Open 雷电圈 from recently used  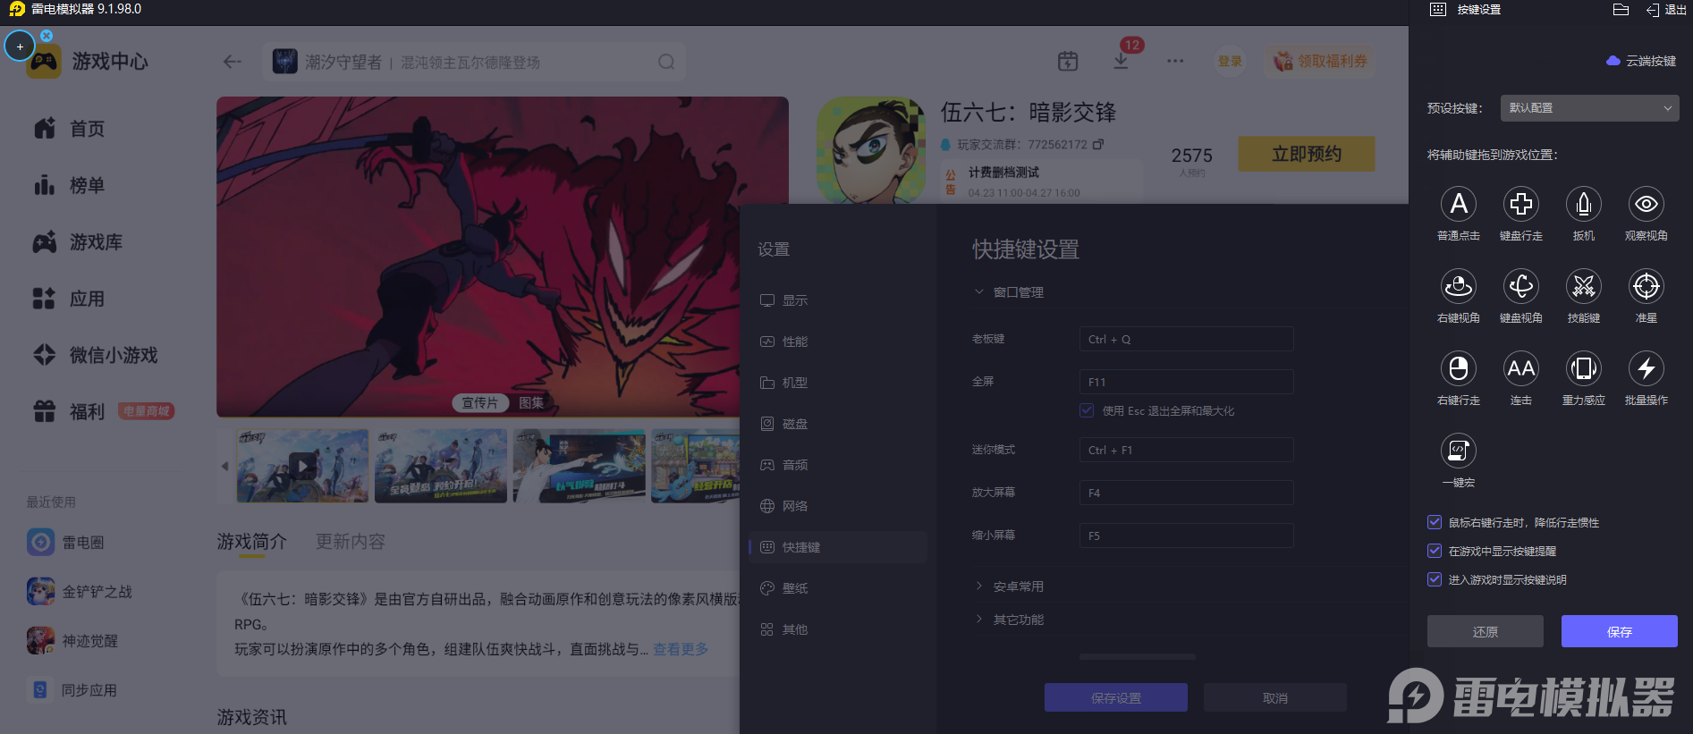click(x=65, y=542)
